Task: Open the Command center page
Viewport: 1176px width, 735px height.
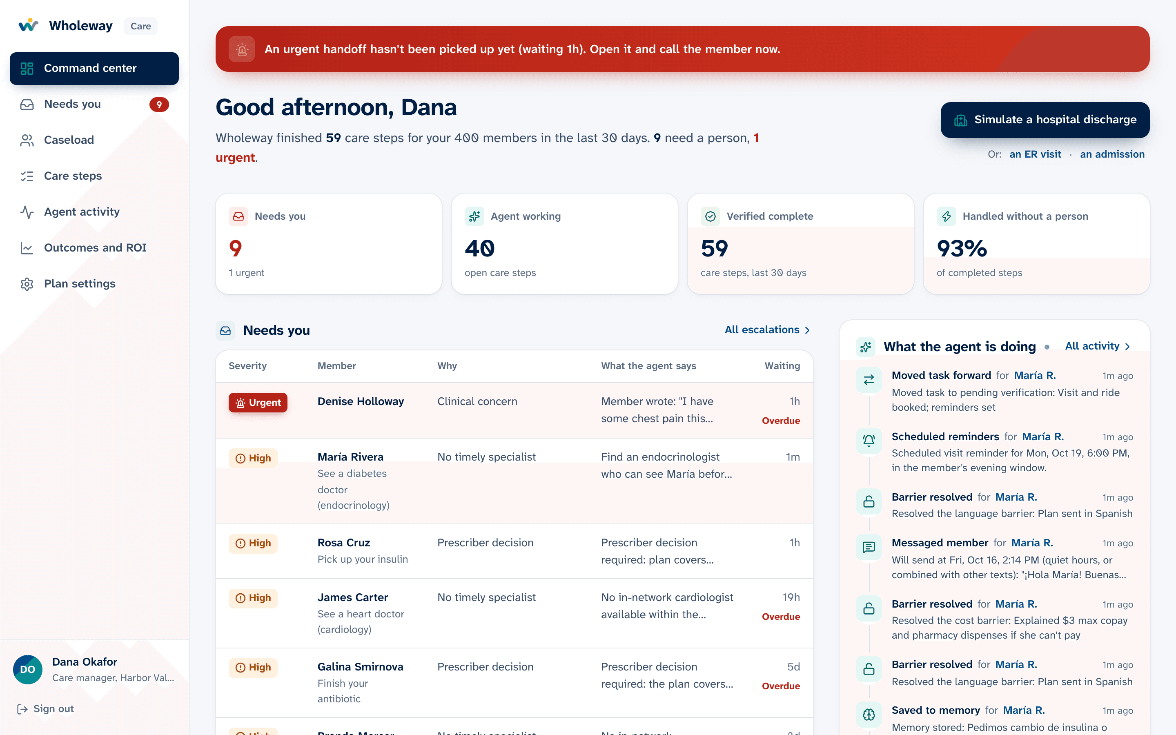Action: click(94, 69)
